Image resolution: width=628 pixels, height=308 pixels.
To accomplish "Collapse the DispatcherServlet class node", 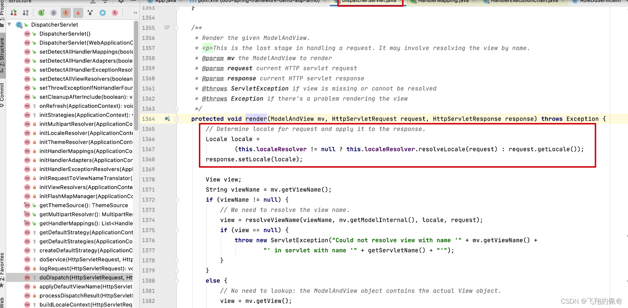I will point(9,24).
